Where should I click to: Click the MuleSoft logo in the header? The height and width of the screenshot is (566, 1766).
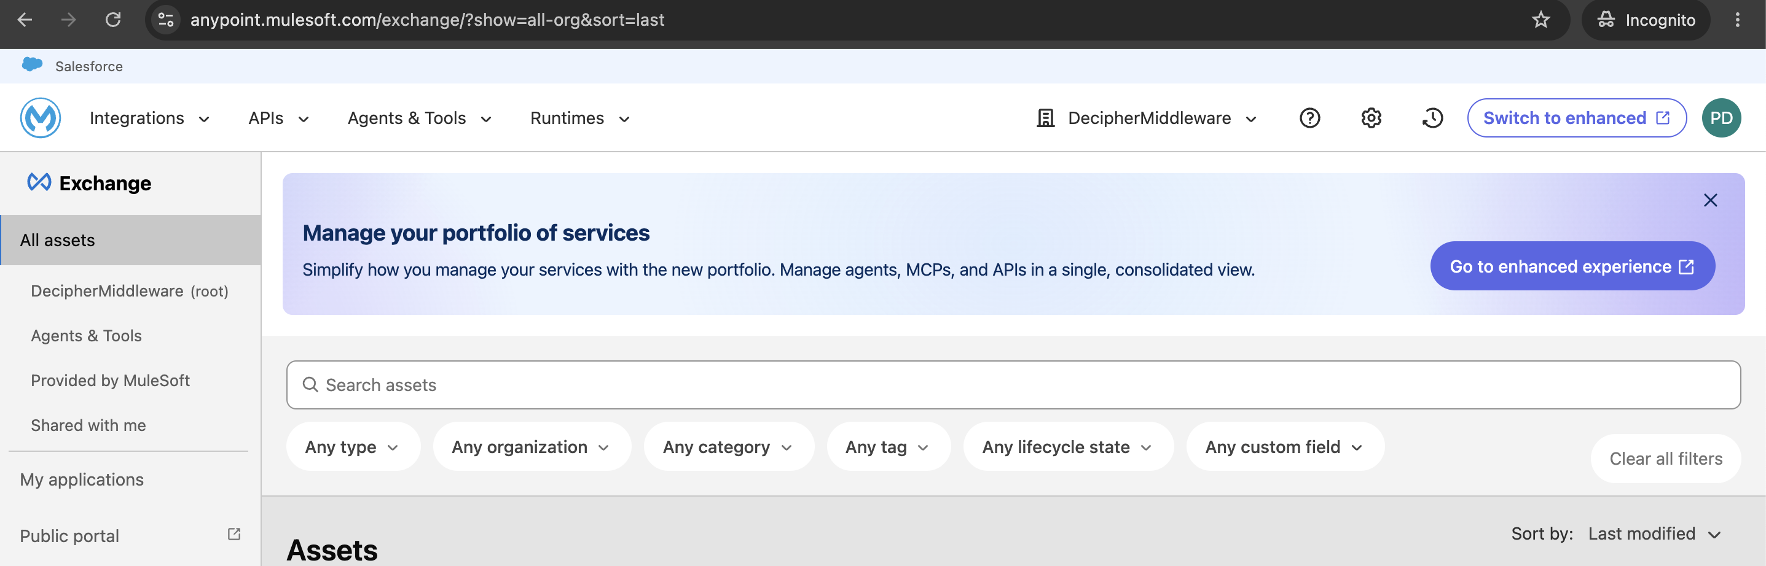41,118
